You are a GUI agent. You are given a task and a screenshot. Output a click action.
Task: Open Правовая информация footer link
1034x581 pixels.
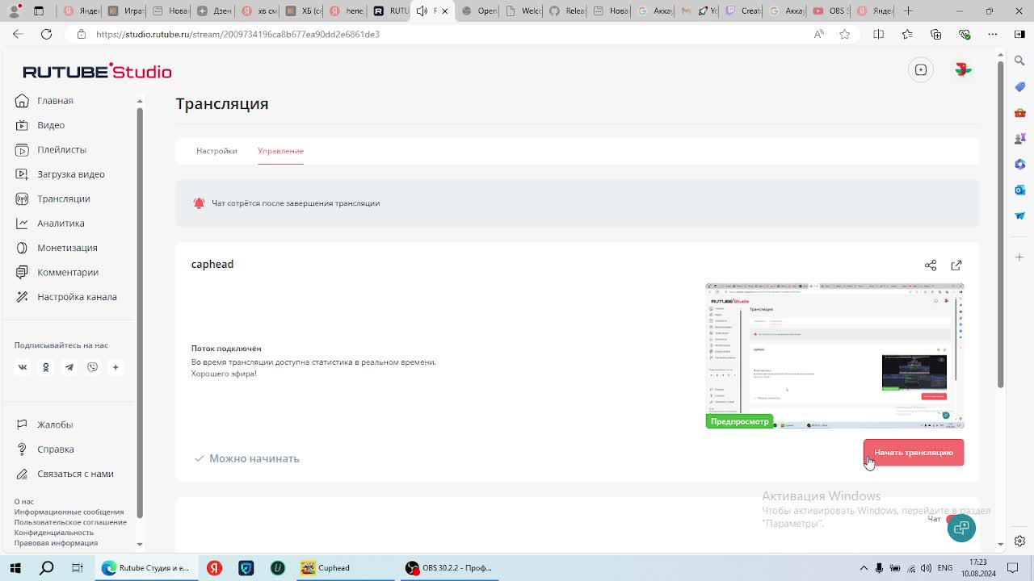point(56,543)
